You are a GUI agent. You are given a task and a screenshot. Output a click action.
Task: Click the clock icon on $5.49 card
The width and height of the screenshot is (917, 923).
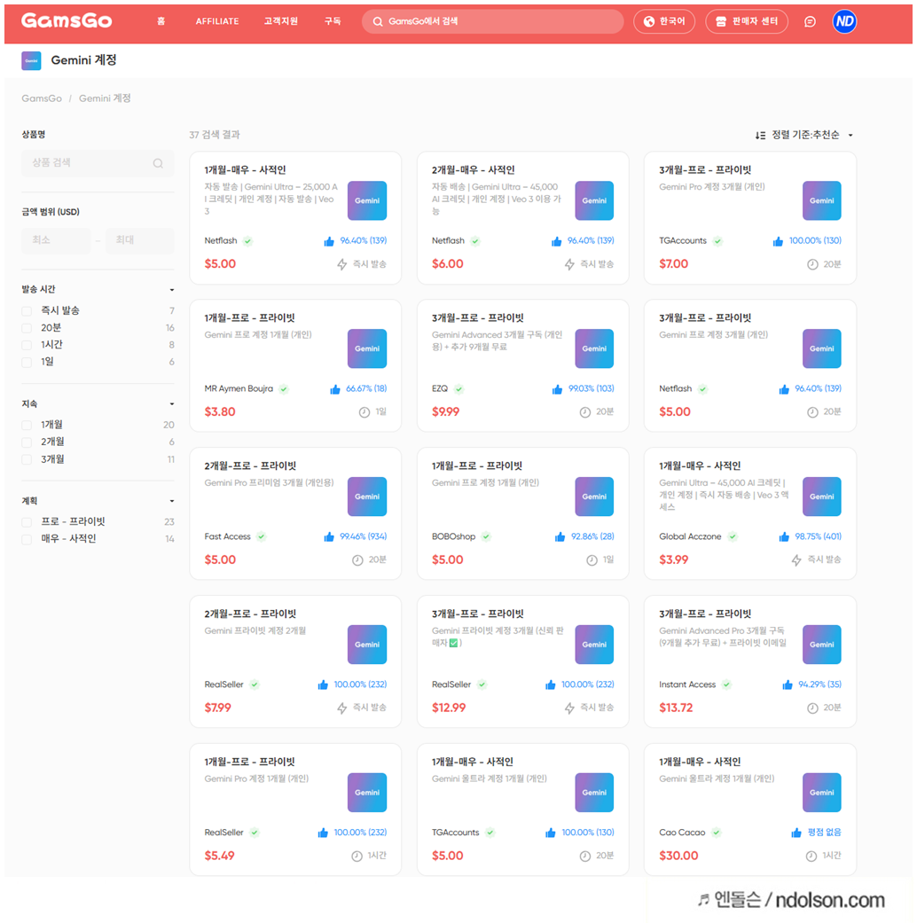(x=357, y=857)
